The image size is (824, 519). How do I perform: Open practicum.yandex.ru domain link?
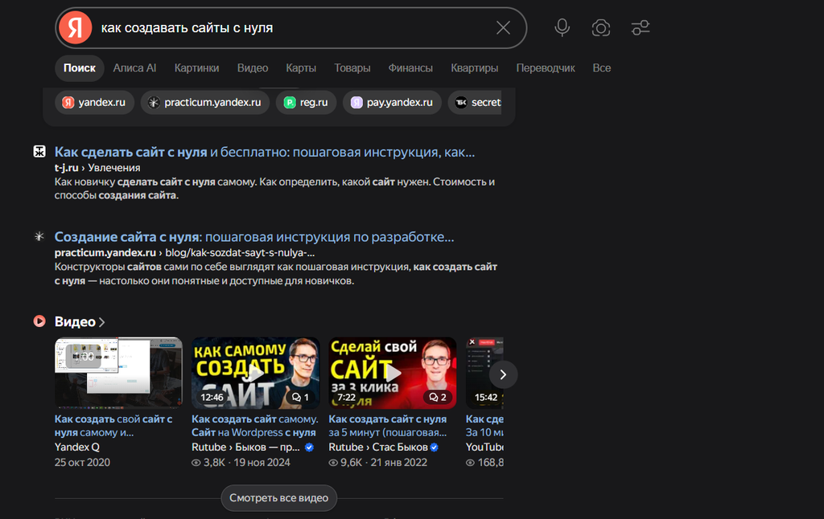[x=105, y=253]
